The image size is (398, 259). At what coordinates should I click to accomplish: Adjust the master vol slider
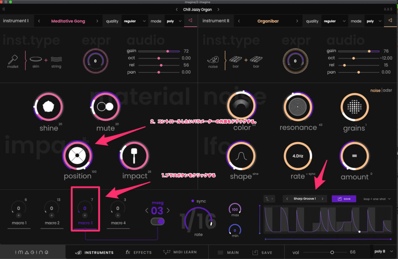332,252
